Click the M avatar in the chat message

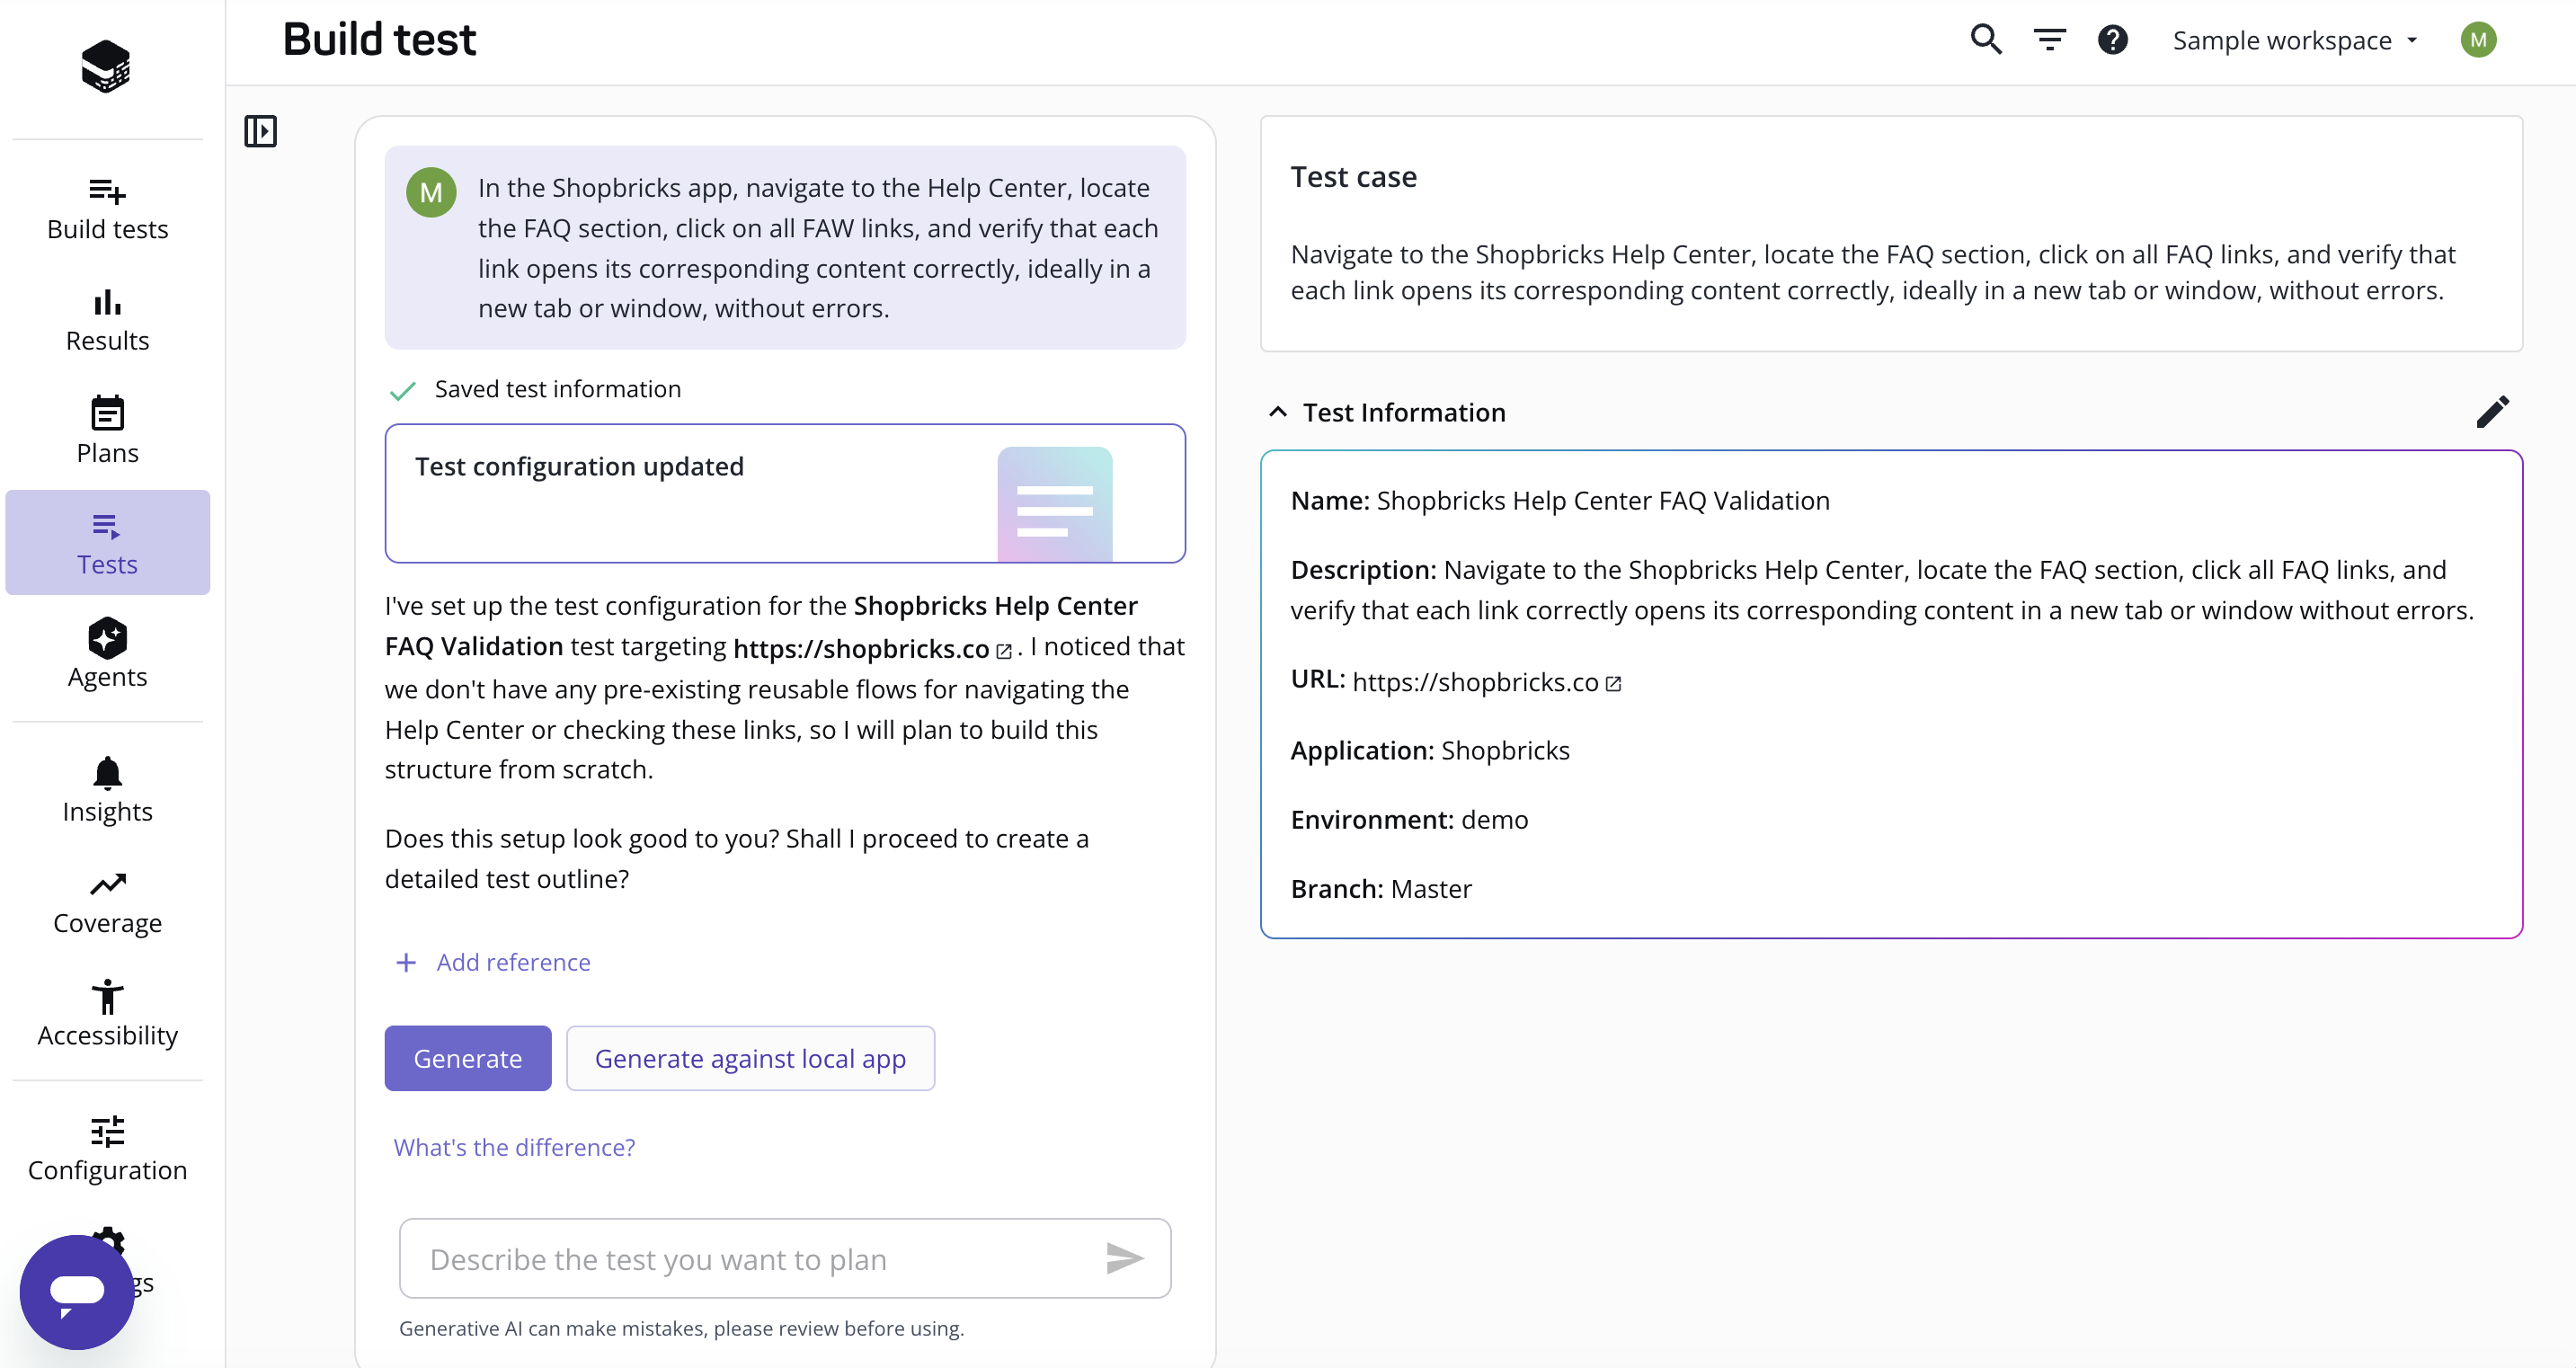click(x=431, y=192)
